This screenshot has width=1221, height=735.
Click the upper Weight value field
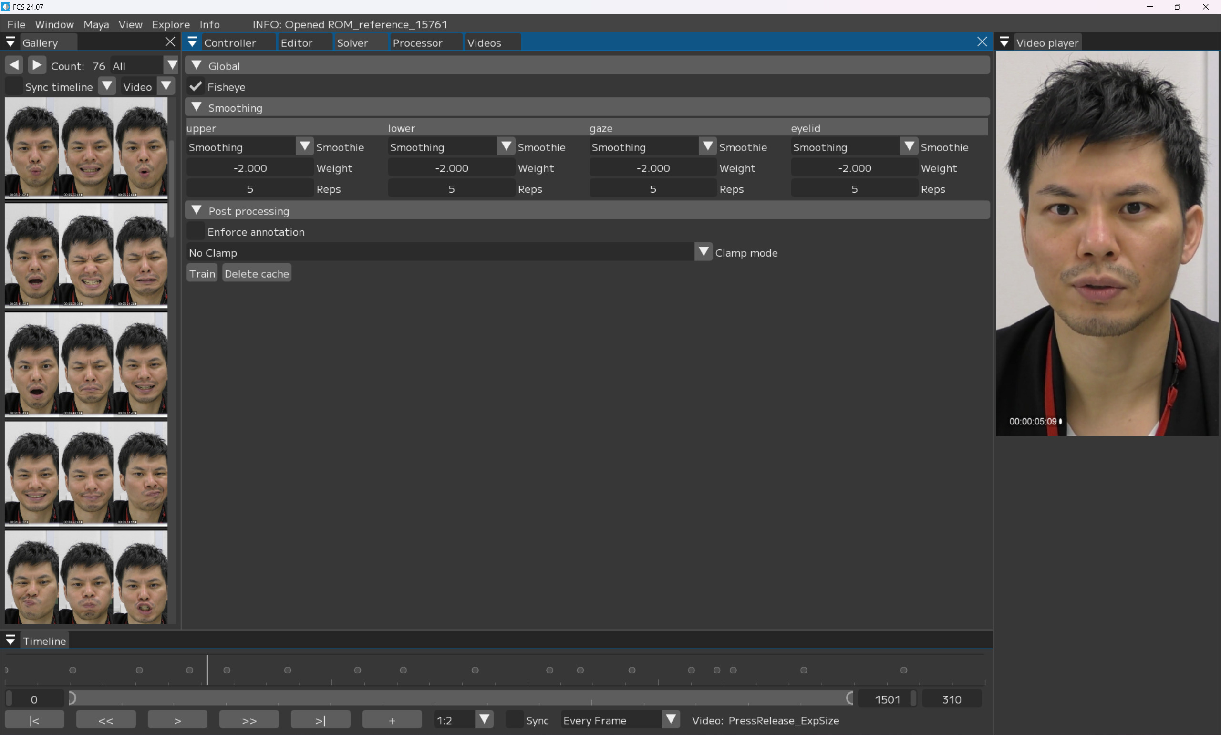(x=250, y=168)
